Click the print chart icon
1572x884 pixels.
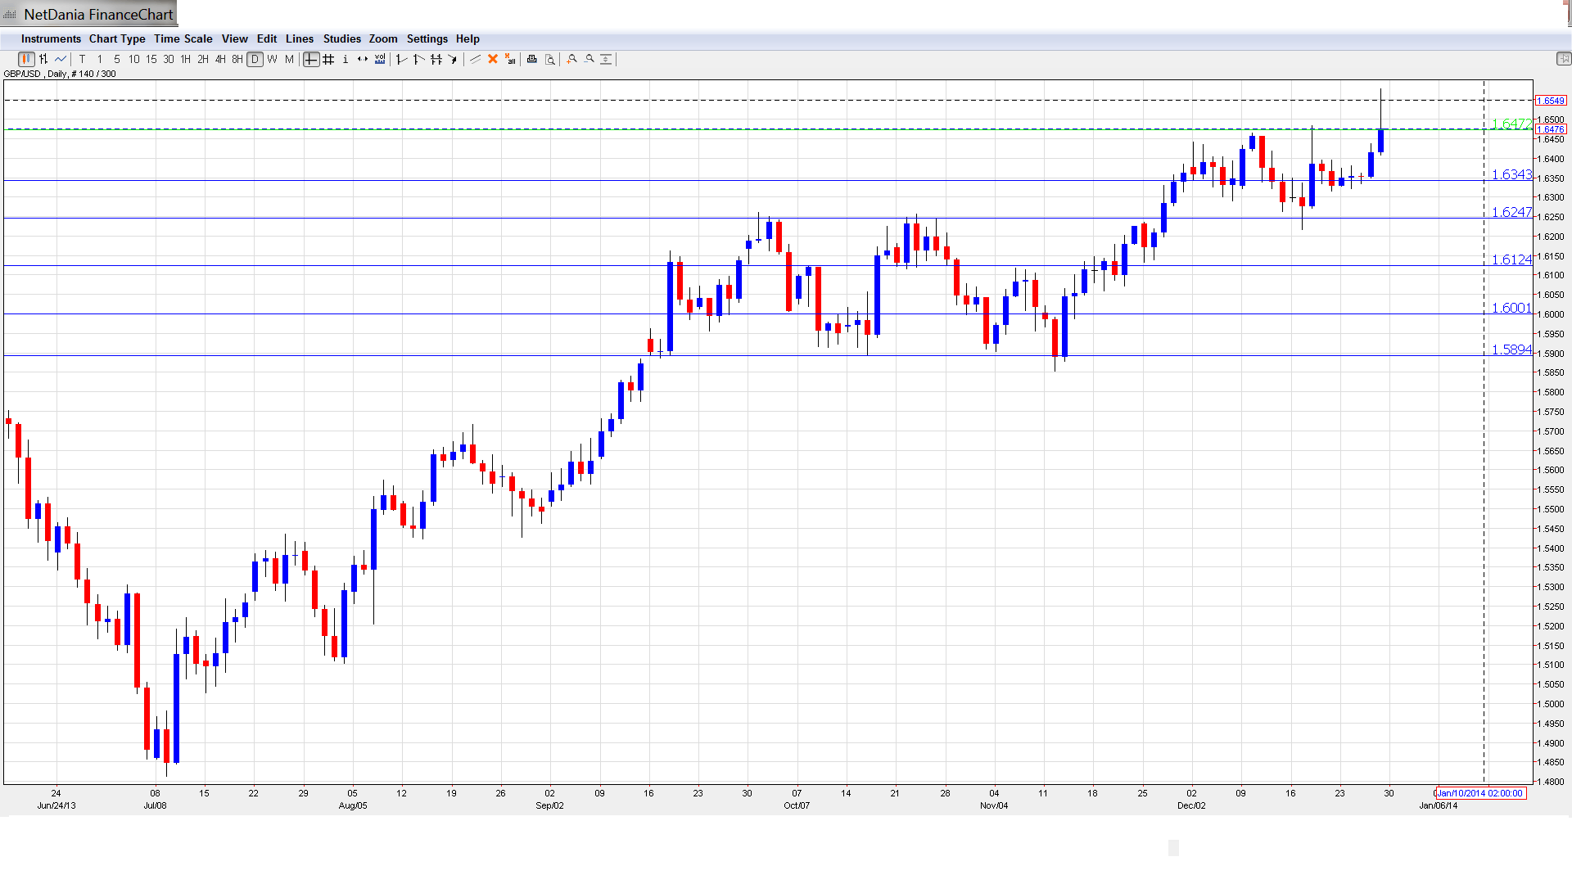point(532,59)
